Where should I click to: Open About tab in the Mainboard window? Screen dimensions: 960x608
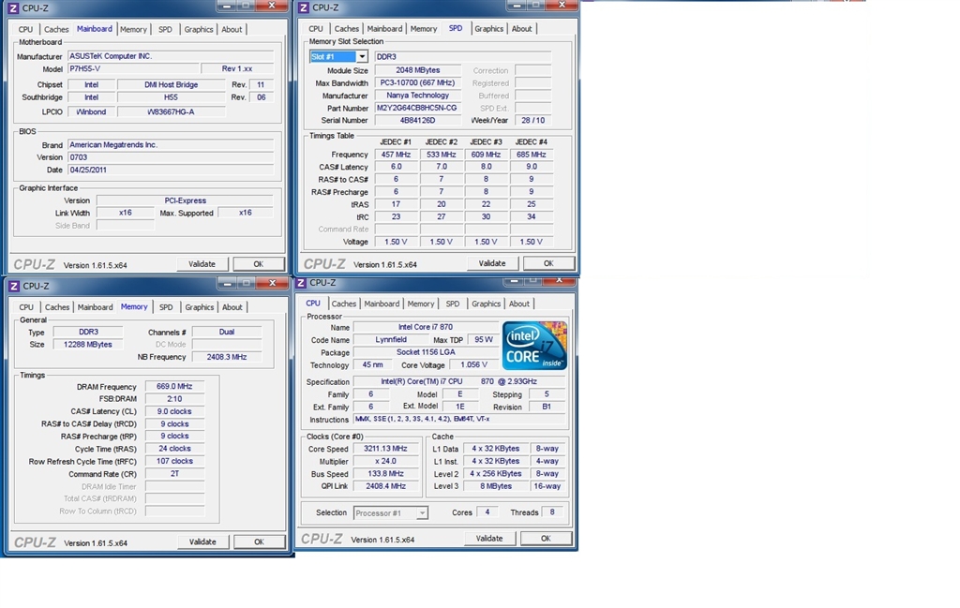pyautogui.click(x=232, y=29)
